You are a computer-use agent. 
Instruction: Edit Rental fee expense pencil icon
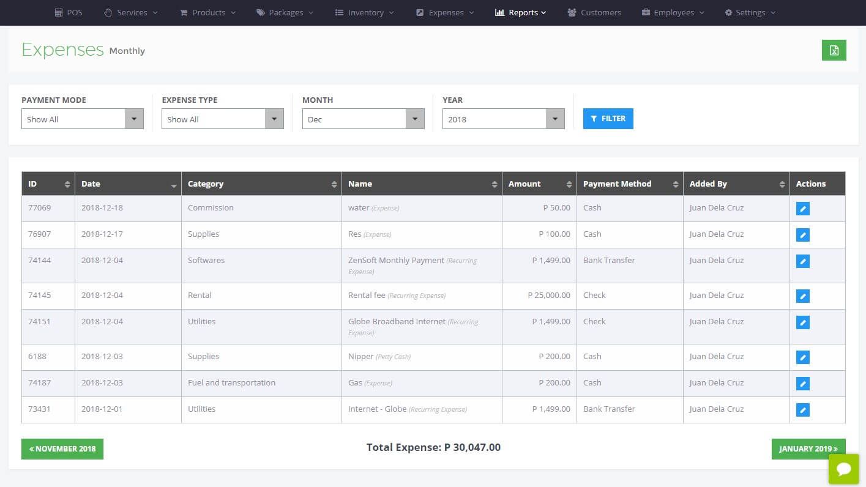tap(803, 296)
